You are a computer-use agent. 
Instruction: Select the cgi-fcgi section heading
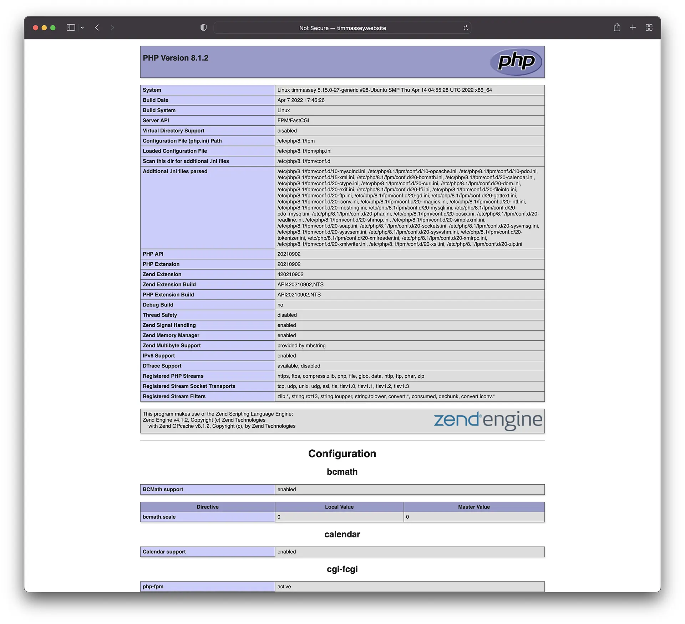[342, 569]
